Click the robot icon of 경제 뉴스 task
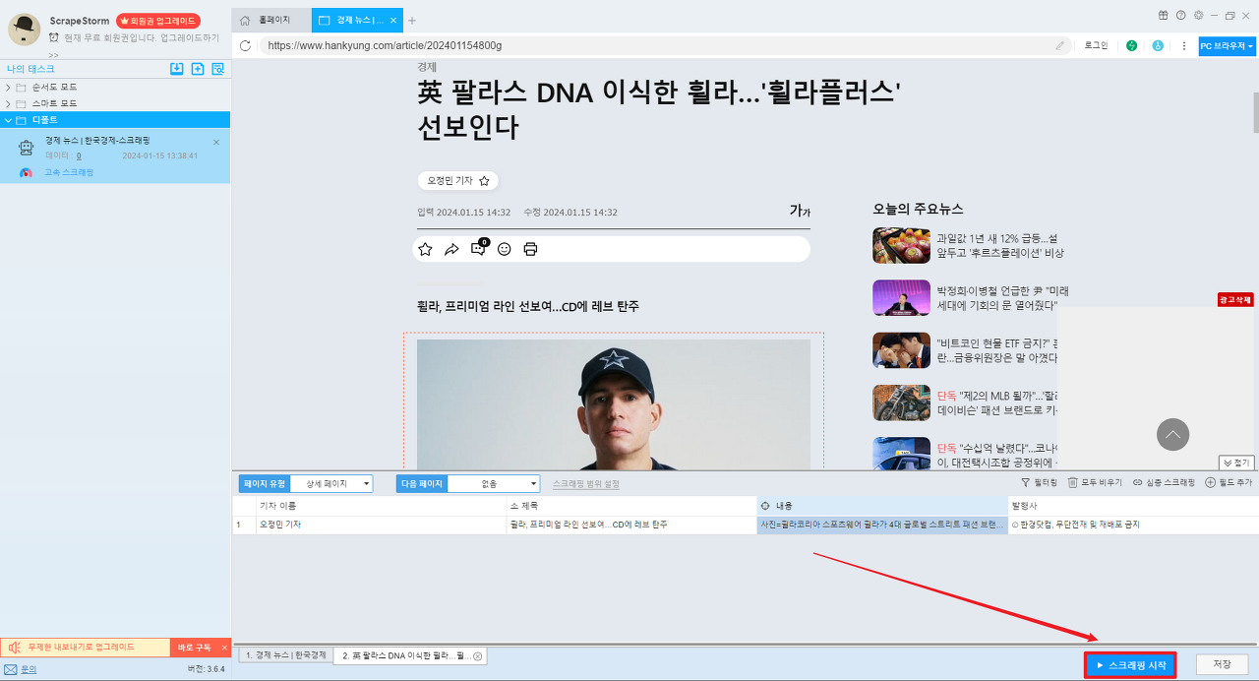The width and height of the screenshot is (1259, 681). [x=27, y=149]
